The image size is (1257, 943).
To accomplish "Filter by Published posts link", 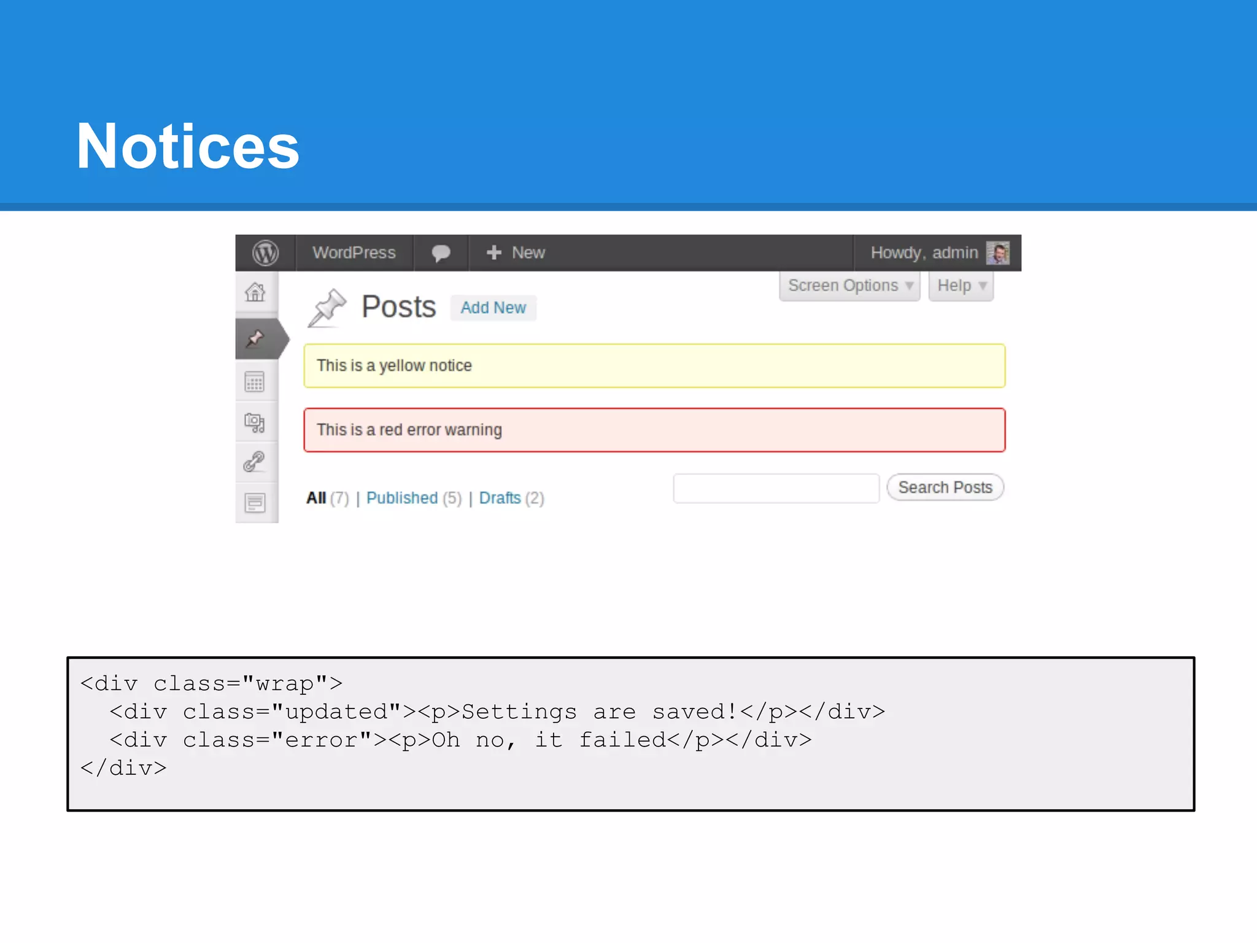I will pos(402,498).
